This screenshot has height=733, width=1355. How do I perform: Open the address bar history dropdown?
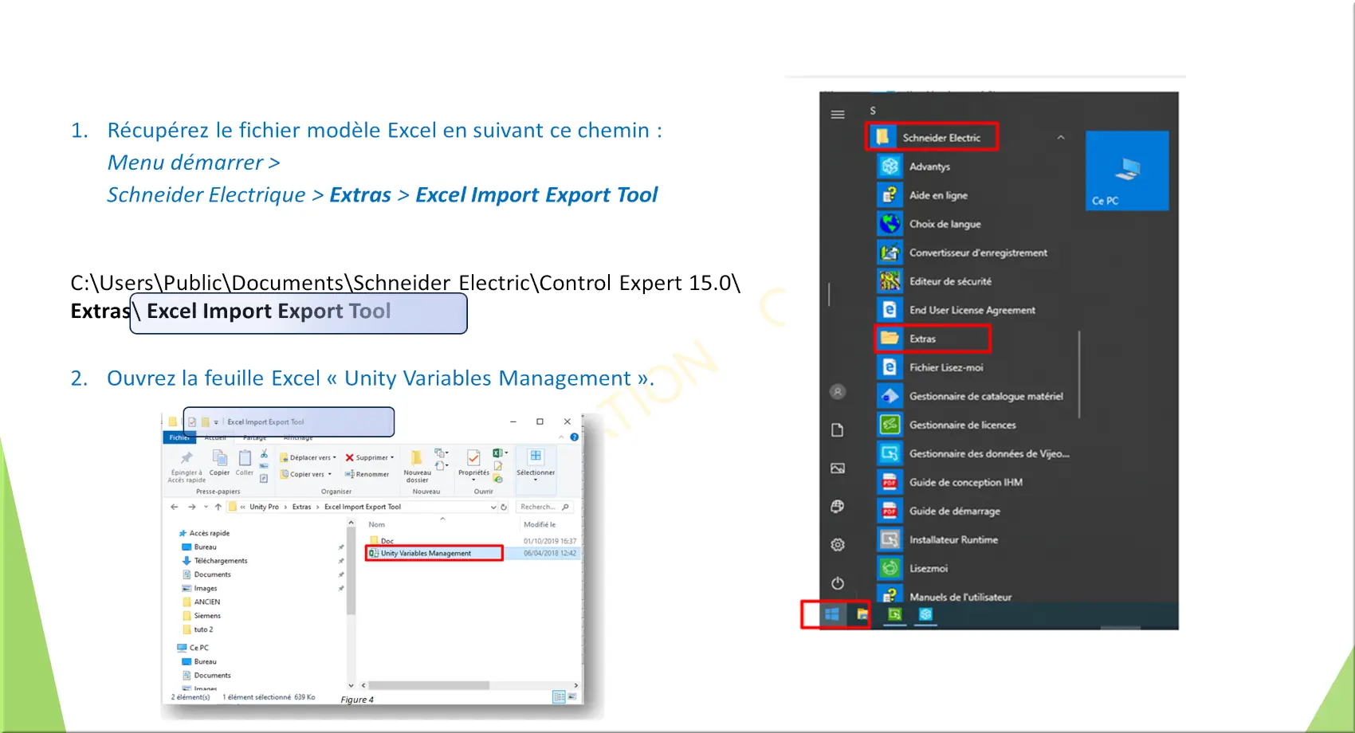[493, 507]
